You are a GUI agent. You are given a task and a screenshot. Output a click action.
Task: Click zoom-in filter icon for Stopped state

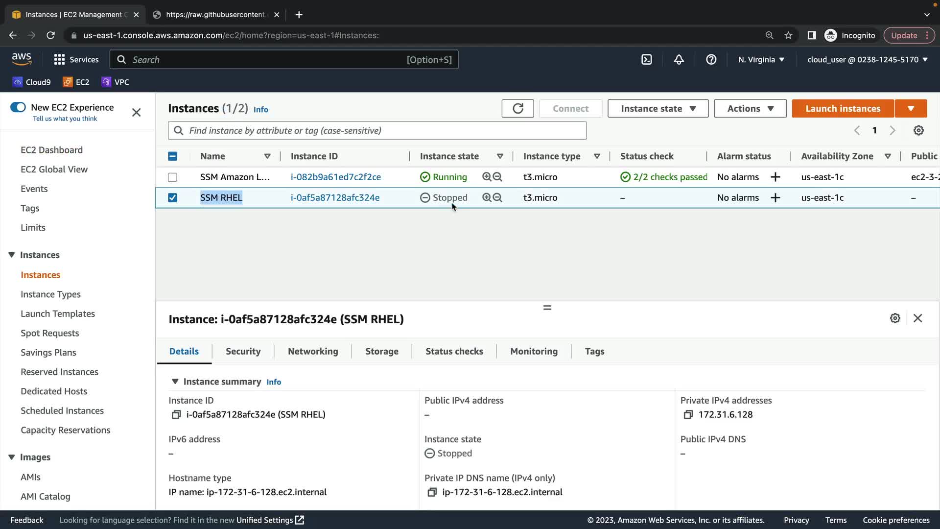pyautogui.click(x=486, y=197)
